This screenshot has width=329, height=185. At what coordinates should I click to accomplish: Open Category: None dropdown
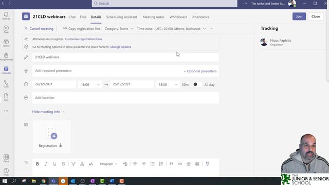click(119, 29)
